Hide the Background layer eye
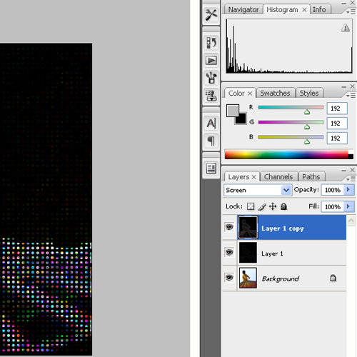Screen dimensions: 357x357 [229, 278]
